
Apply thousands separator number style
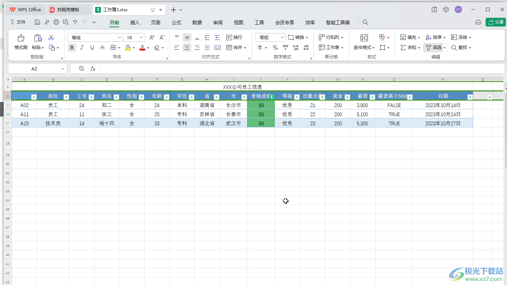pos(285,48)
